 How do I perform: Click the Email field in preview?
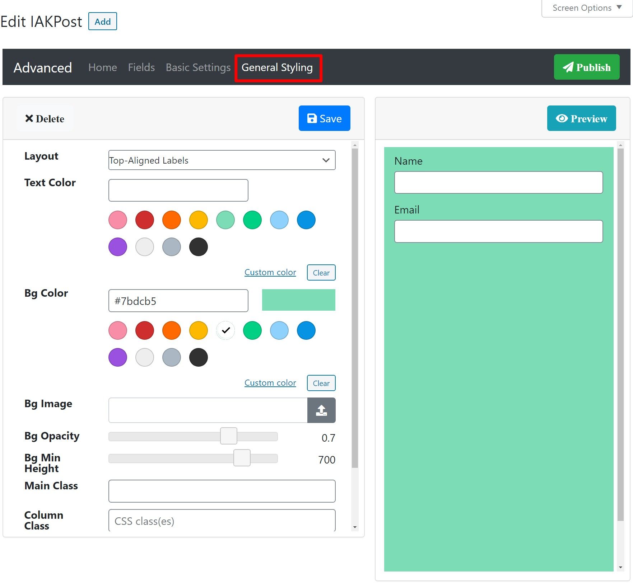[x=499, y=231]
